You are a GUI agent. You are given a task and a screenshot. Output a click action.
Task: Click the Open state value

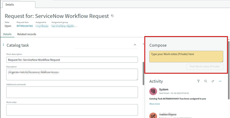click(x=8, y=26)
